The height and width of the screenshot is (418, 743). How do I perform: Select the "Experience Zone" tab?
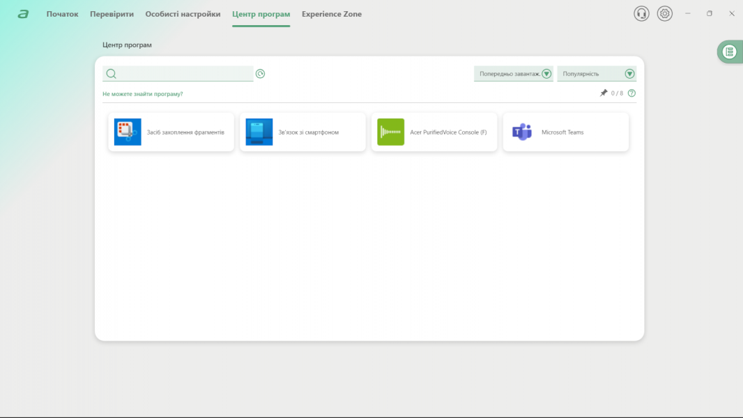[331, 14]
